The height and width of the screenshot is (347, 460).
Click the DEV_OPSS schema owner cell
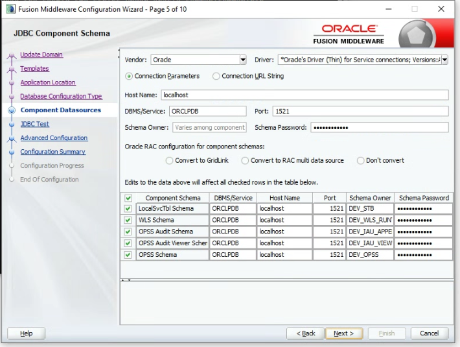coord(370,255)
